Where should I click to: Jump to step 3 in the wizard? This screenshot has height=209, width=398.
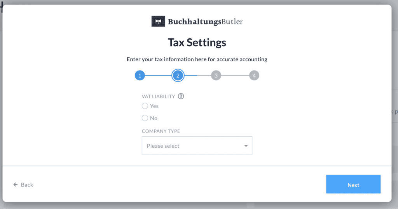(216, 76)
